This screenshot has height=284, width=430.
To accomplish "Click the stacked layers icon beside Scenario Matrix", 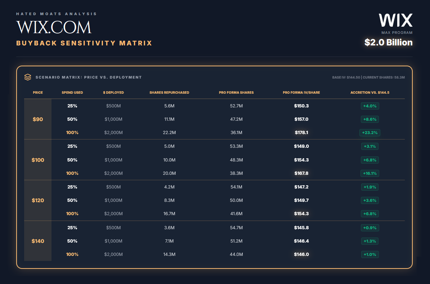I will [28, 77].
